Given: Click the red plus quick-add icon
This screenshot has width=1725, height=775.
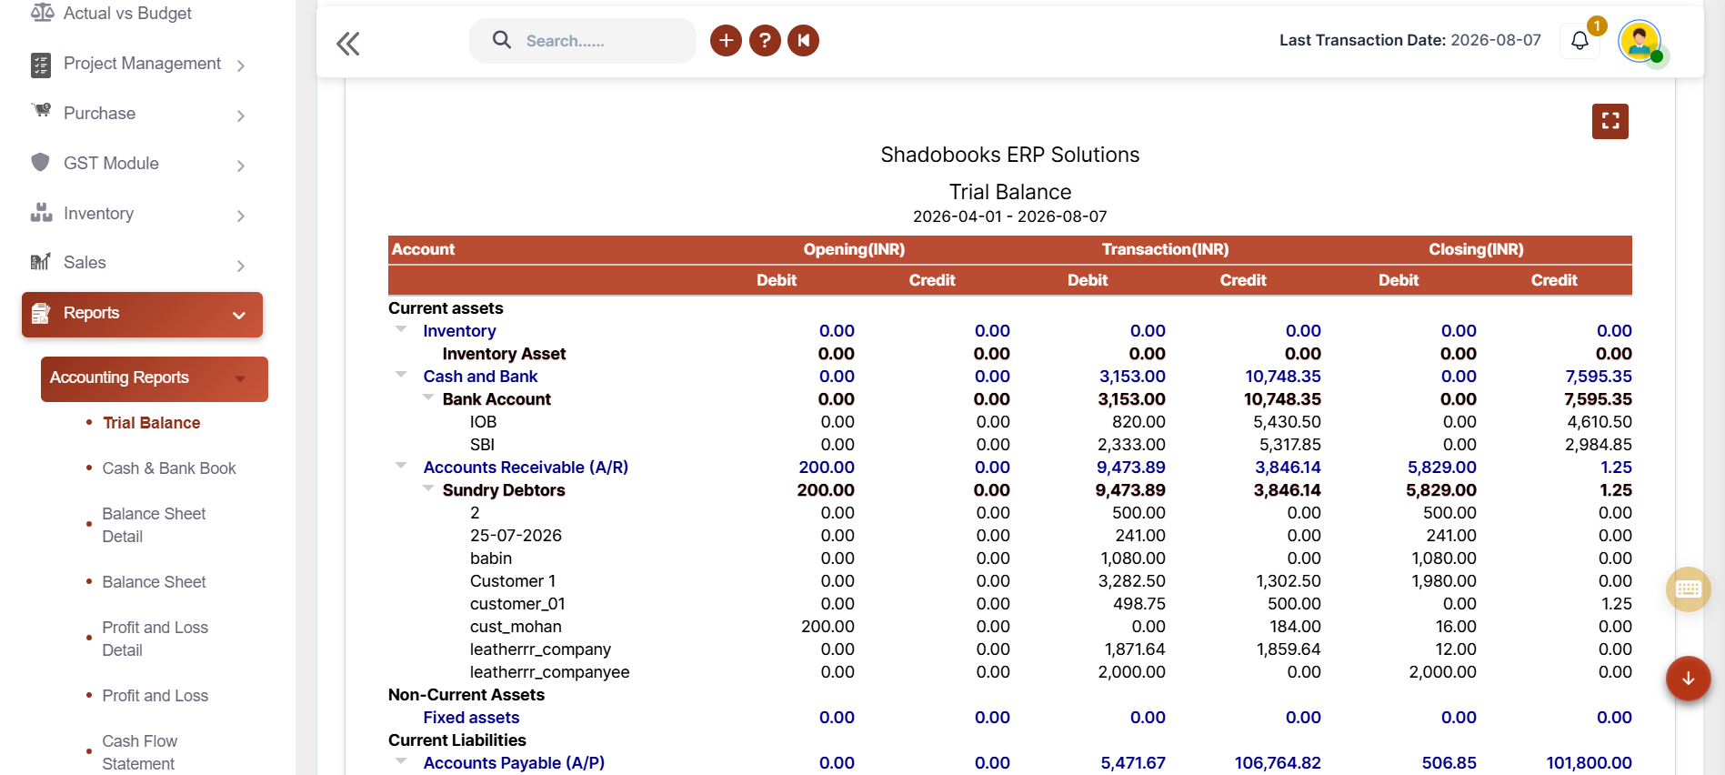Looking at the screenshot, I should (726, 40).
